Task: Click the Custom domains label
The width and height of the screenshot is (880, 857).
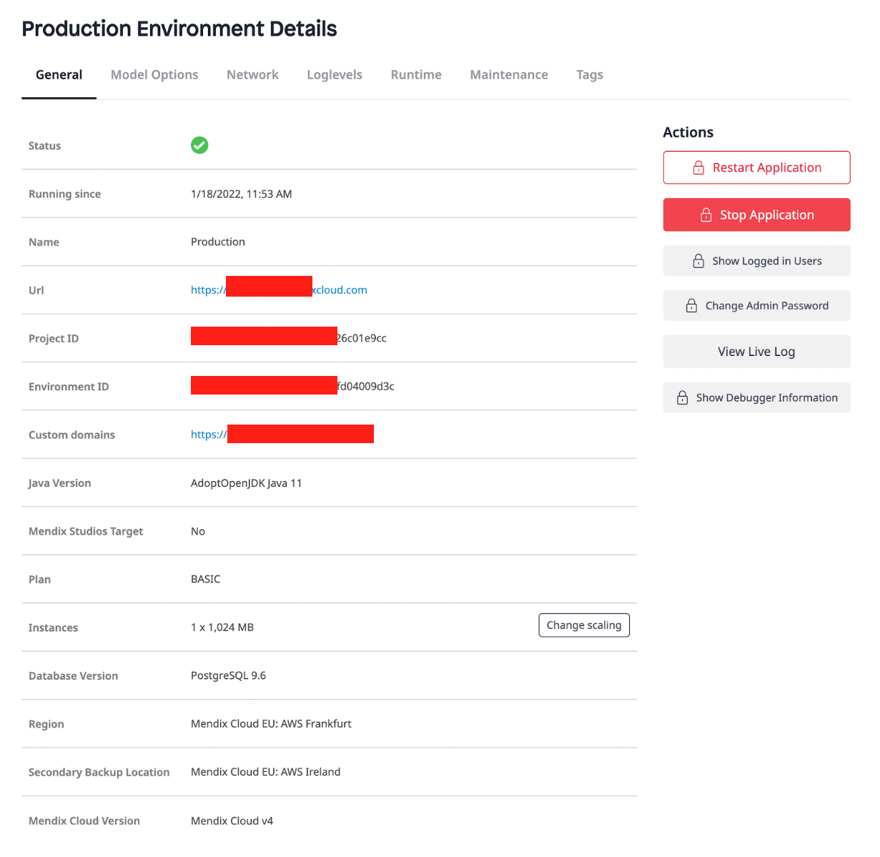Action: [x=71, y=435]
